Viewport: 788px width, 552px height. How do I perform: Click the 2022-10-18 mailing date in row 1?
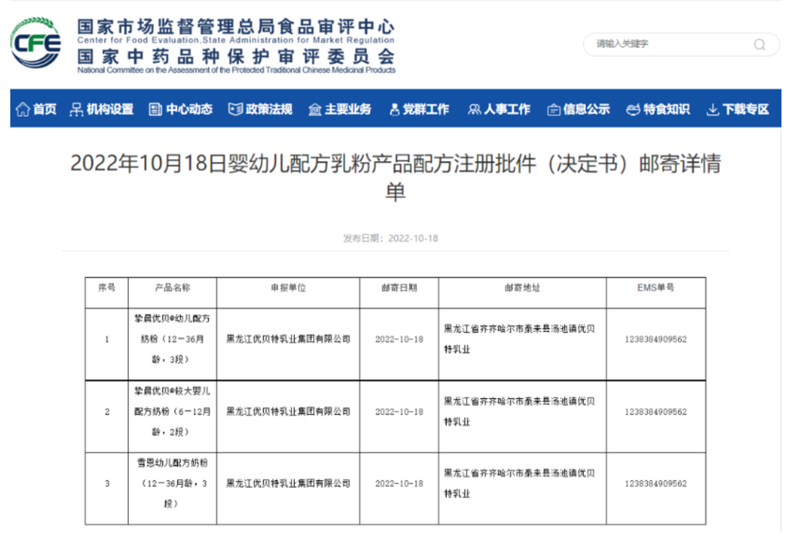coord(399,340)
